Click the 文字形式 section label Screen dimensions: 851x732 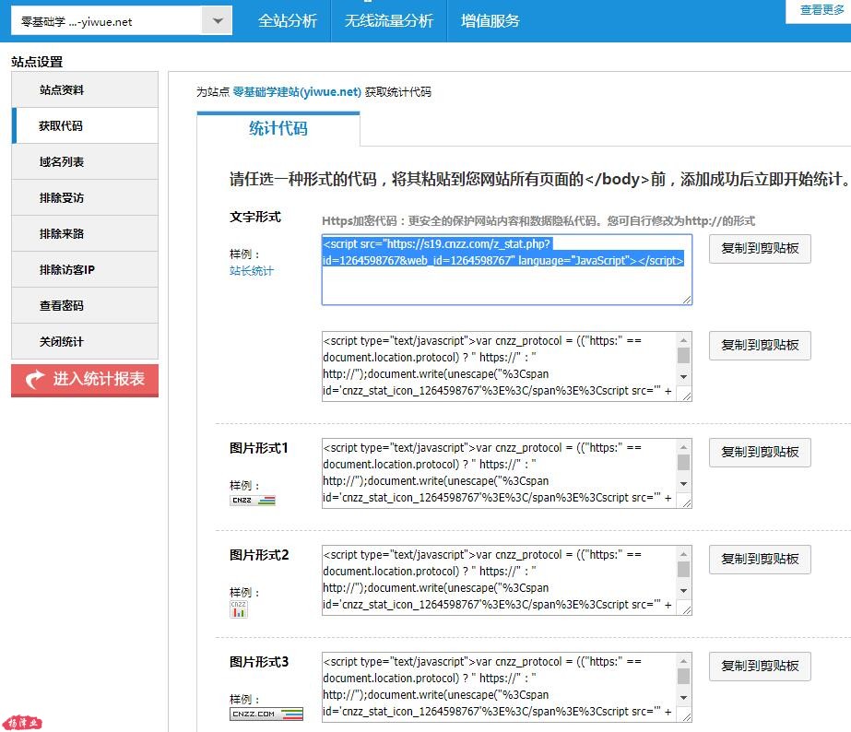(x=255, y=217)
